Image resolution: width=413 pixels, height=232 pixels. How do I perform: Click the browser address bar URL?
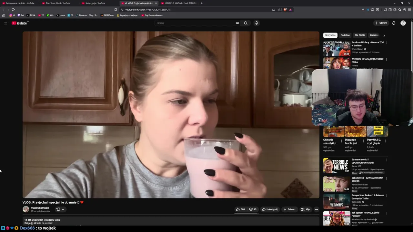coord(148,10)
